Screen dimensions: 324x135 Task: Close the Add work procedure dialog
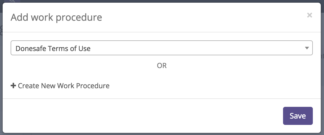coord(309,15)
